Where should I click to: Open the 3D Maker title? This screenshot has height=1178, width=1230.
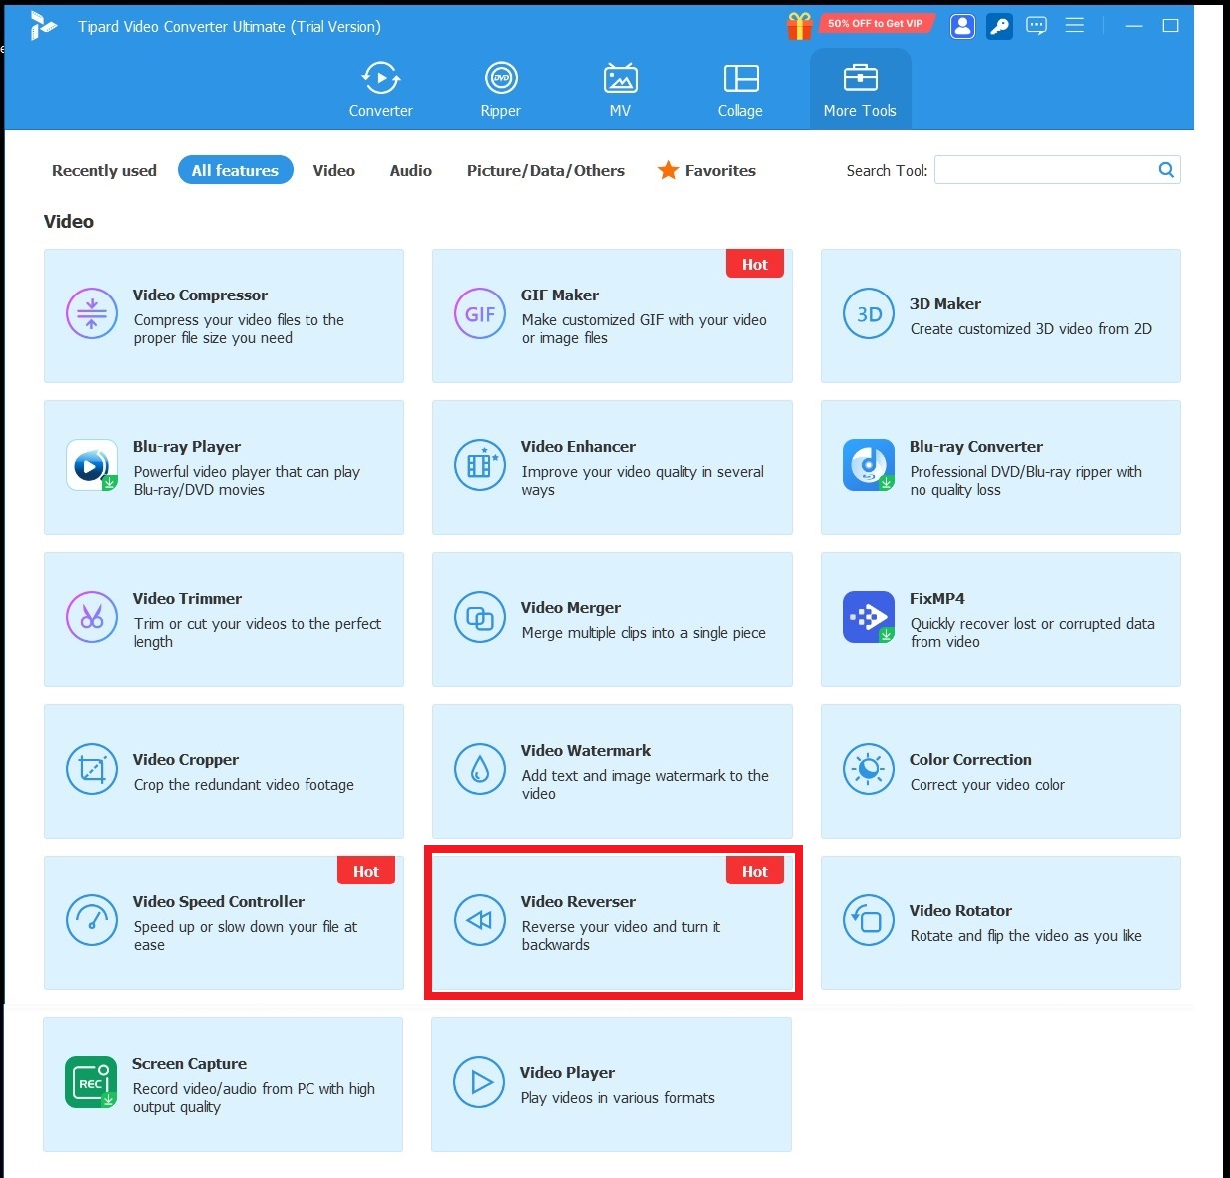coord(944,304)
